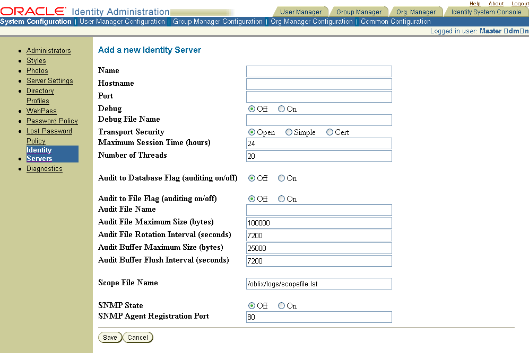Enable Audit to Database Flag On
529x353 pixels.
click(282, 178)
